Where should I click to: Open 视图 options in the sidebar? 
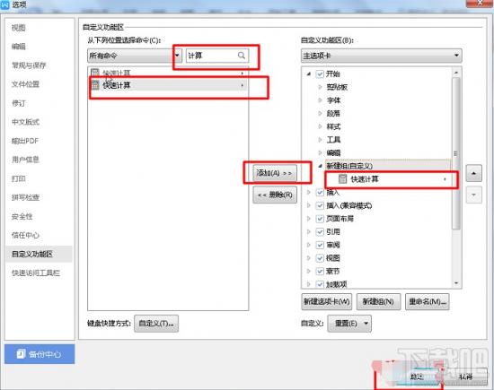point(19,28)
